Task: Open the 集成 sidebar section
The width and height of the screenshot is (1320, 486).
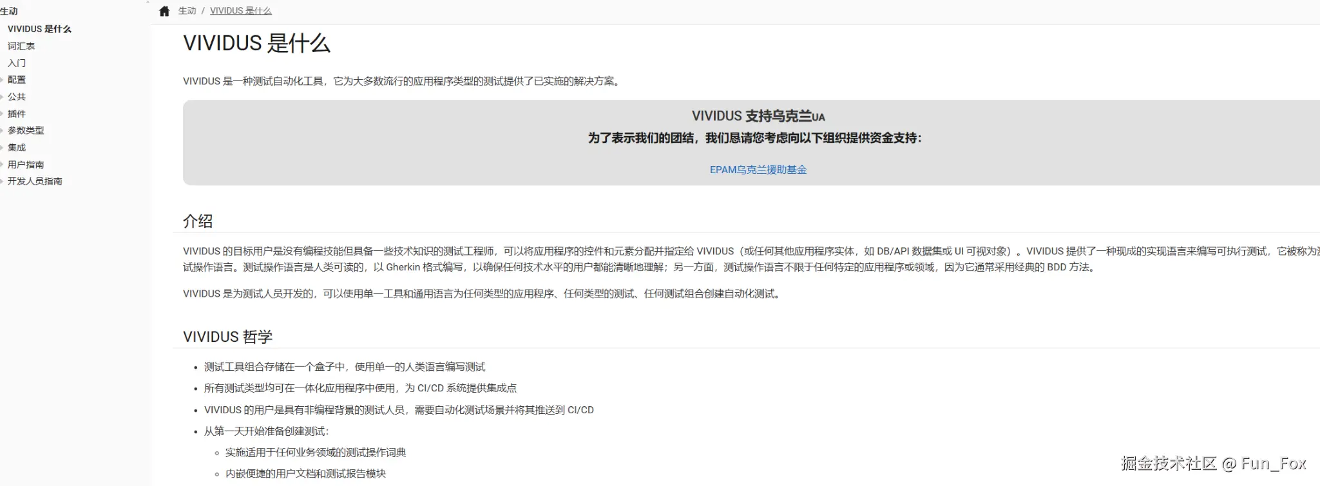Action: click(x=17, y=147)
